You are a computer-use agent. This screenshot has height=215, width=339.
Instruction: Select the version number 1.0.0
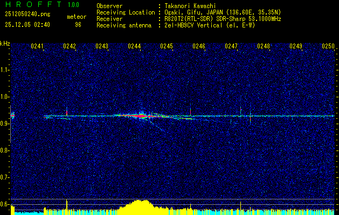point(73,5)
